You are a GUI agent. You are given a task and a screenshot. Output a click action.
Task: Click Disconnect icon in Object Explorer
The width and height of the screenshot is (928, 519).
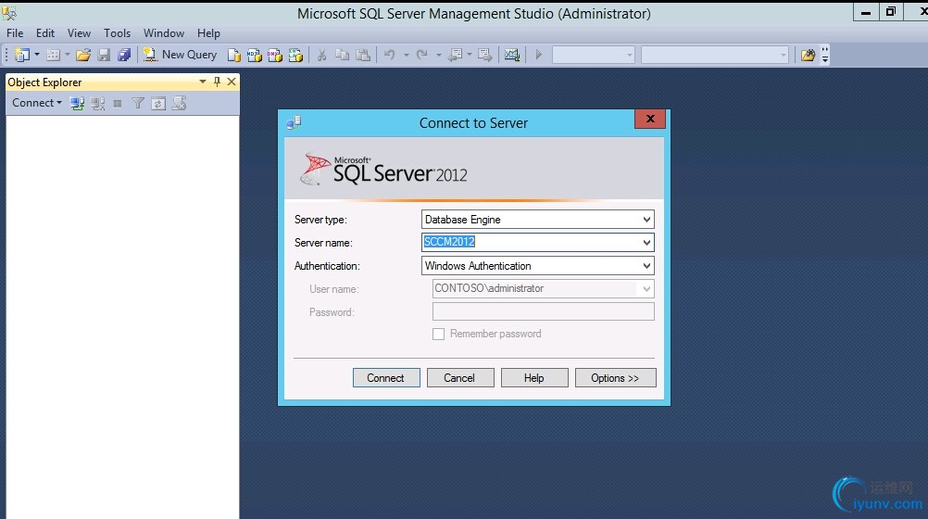click(x=97, y=104)
